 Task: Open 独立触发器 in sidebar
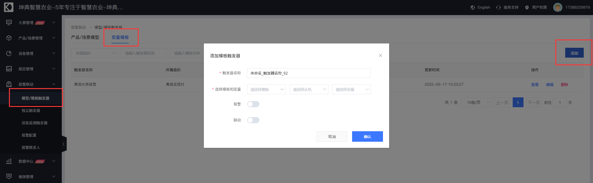[31, 110]
